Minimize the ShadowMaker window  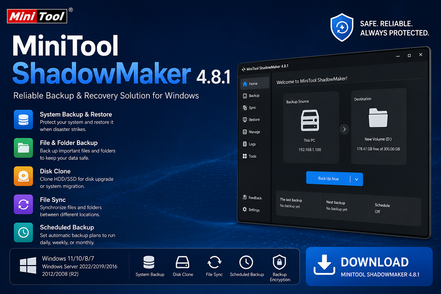(398, 56)
